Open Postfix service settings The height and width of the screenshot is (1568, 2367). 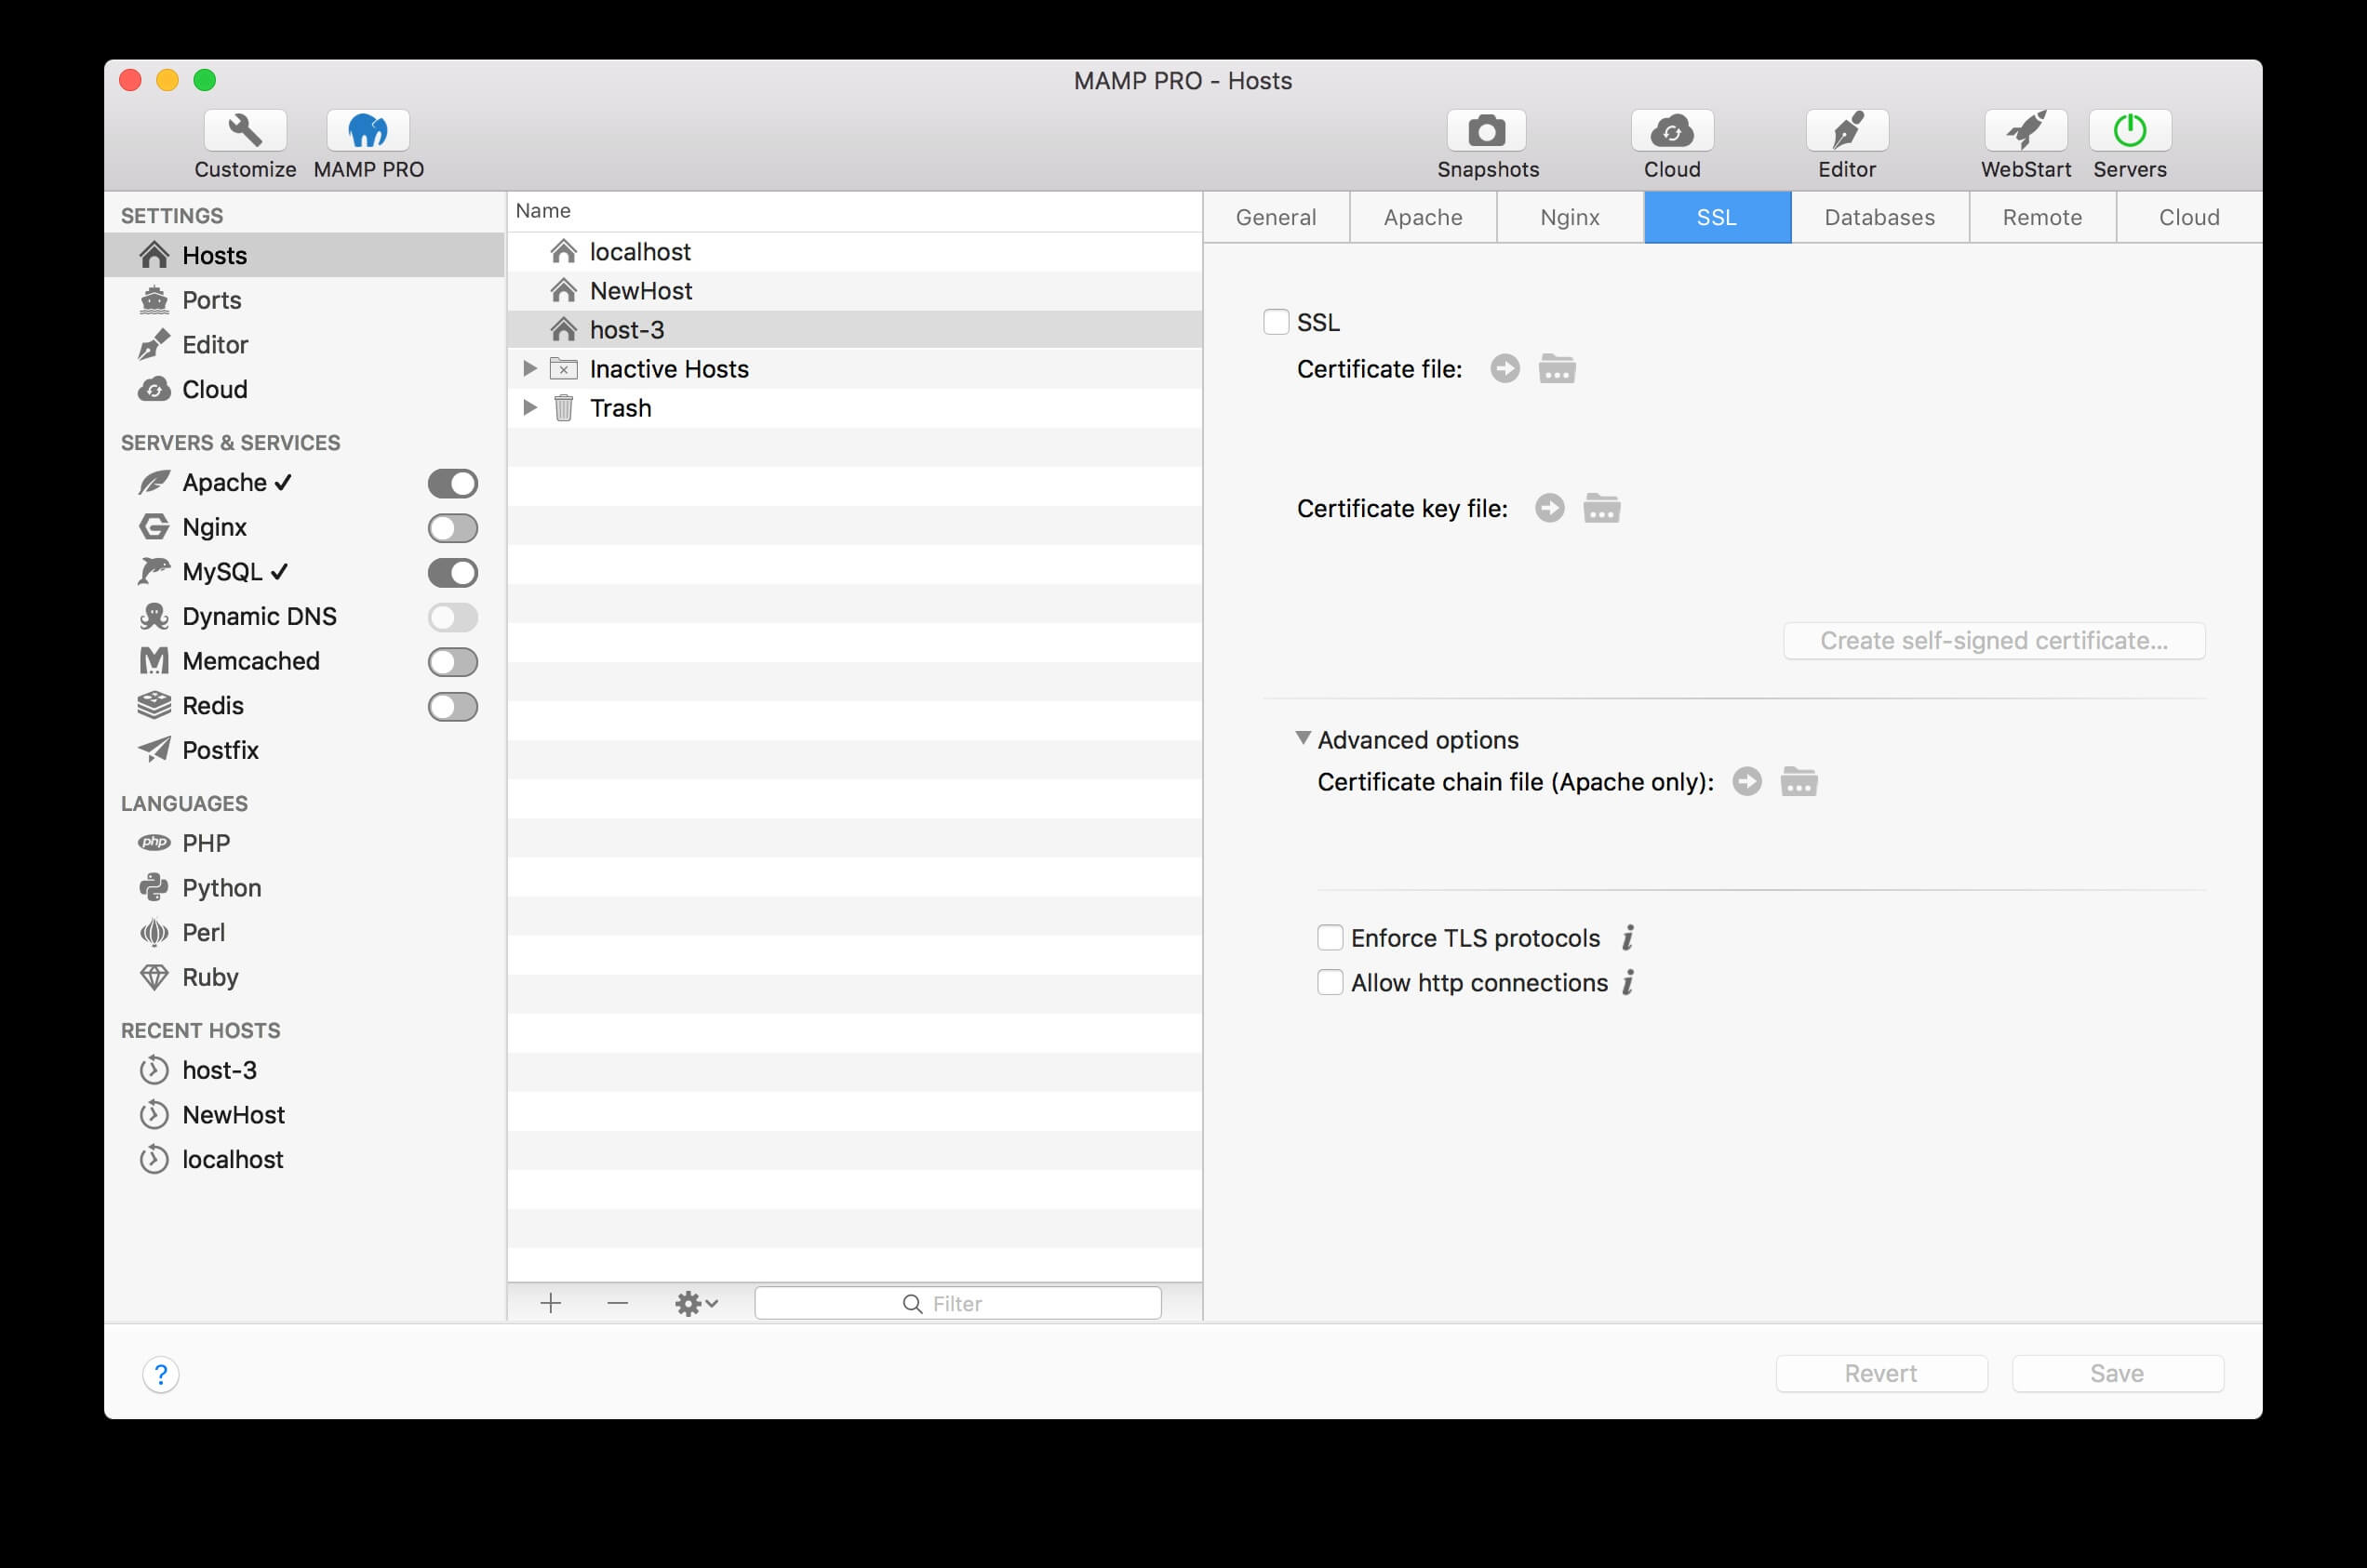[x=304, y=750]
